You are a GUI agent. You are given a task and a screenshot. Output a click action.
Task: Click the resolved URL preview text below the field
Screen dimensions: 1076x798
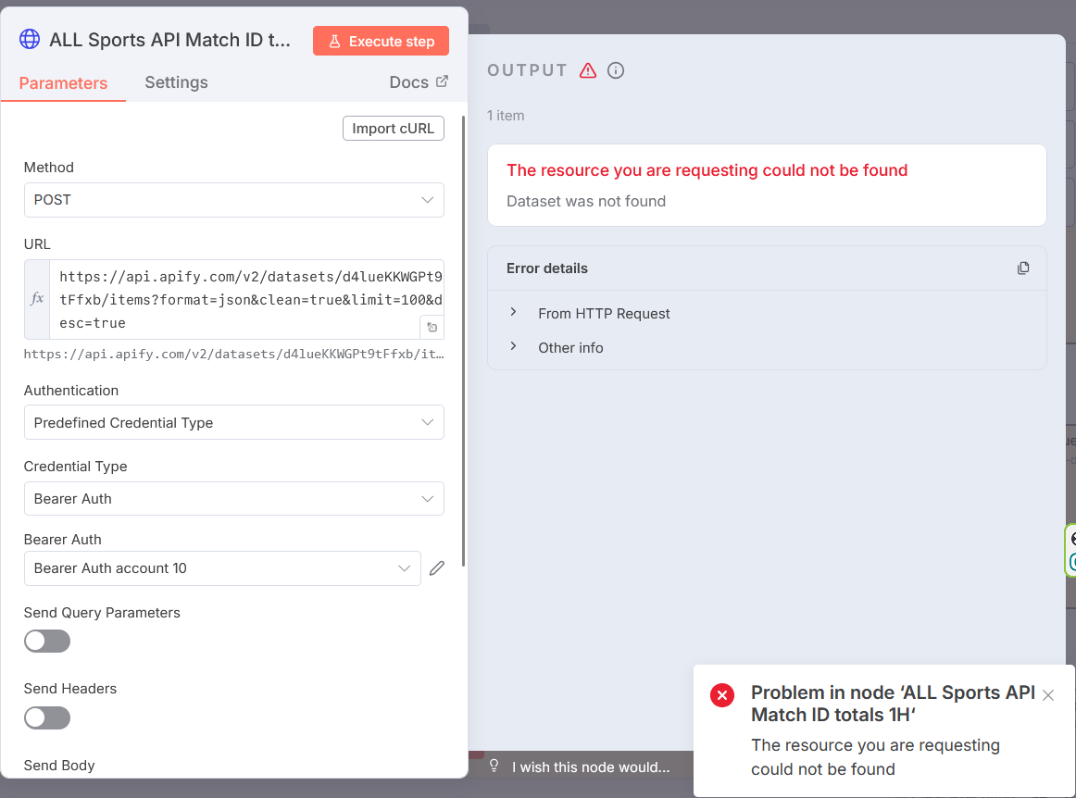point(234,354)
